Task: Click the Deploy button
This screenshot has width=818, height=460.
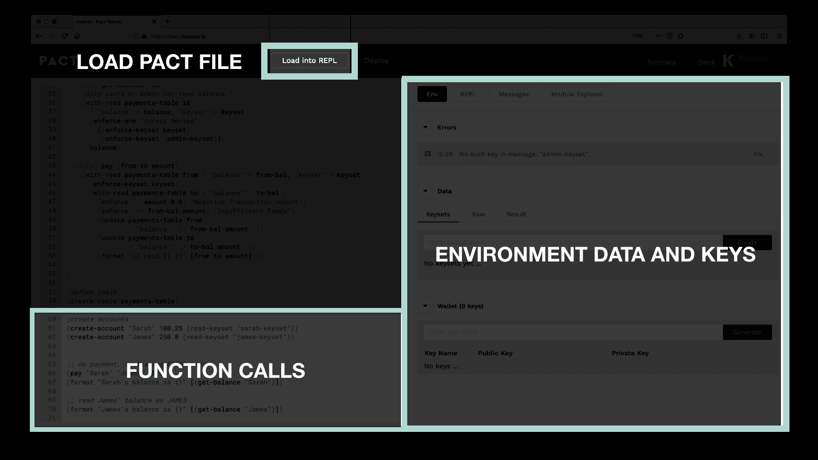Action: (x=376, y=60)
